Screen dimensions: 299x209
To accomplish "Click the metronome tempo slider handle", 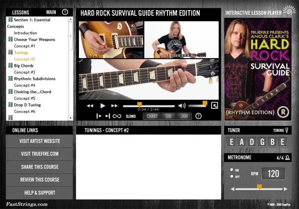I will 259,187.
